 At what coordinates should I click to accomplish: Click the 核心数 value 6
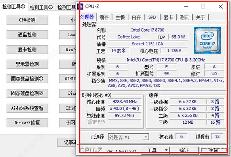point(181,136)
